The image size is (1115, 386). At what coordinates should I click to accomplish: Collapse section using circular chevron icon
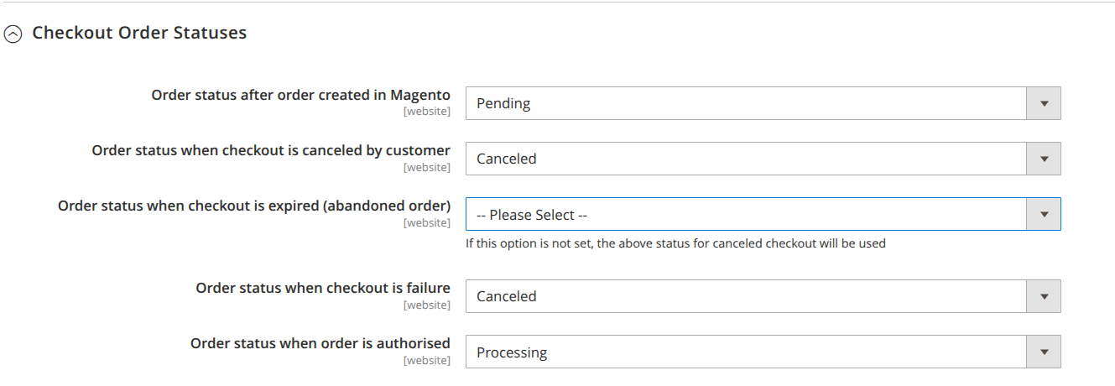(13, 34)
